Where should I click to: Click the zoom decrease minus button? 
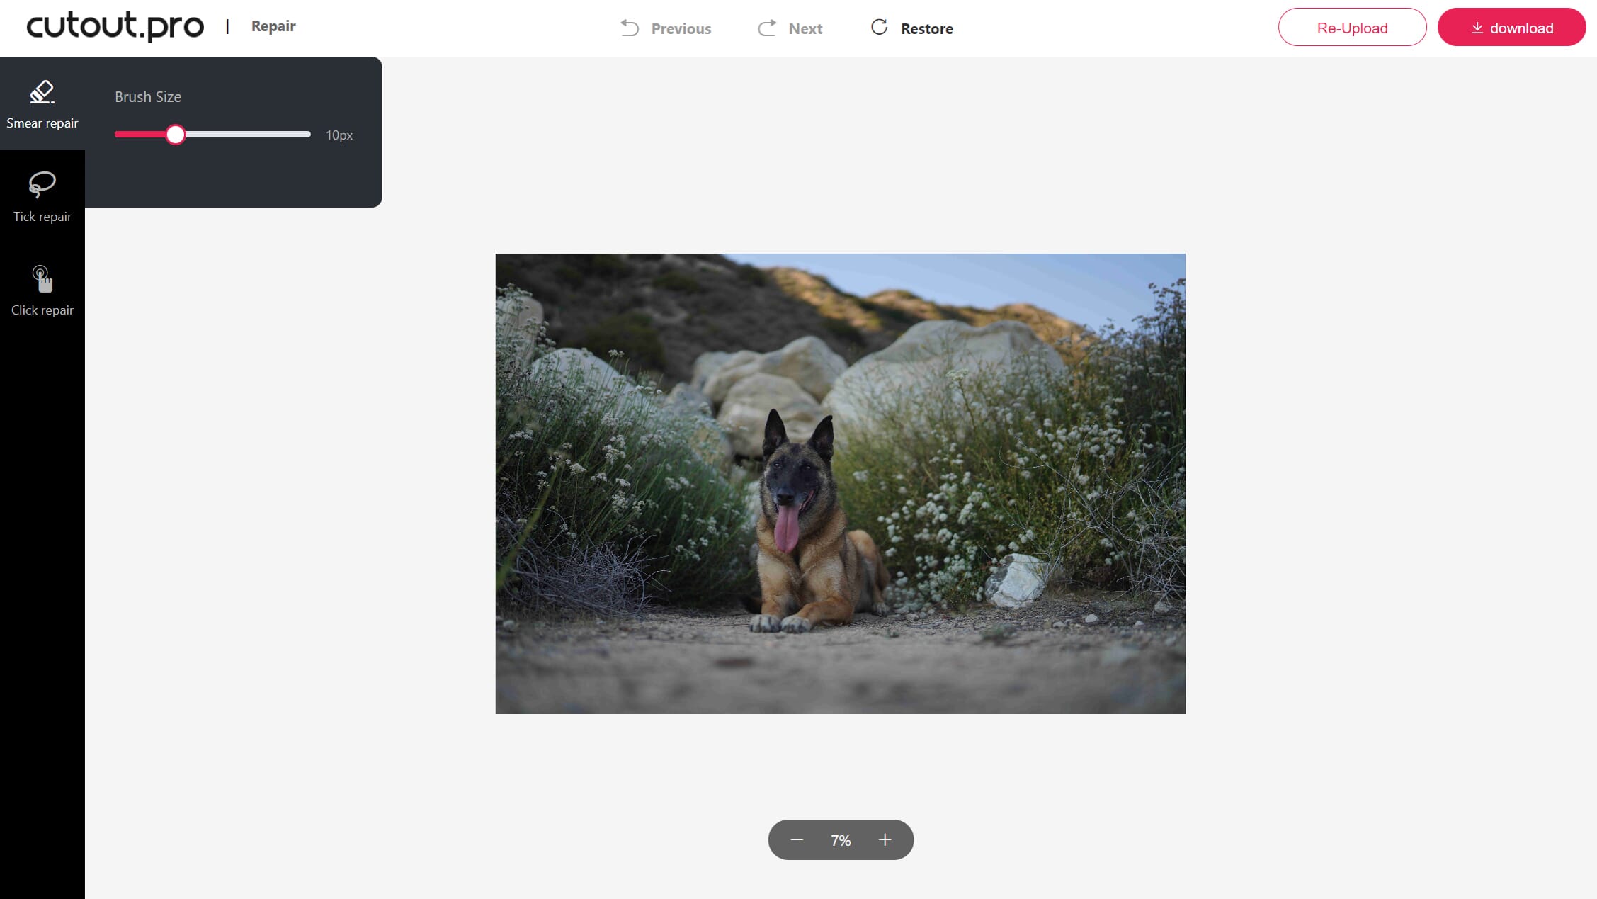(796, 839)
